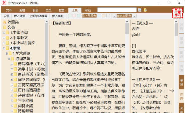
Task: Click the 输入背景色 label
Action: point(89,16)
